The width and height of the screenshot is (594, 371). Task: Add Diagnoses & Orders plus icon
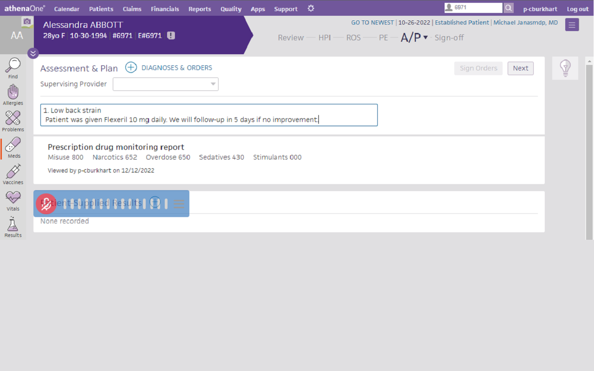coord(131,68)
